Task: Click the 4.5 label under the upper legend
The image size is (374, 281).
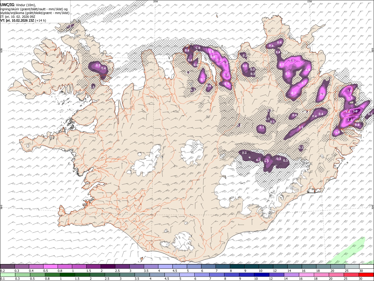Action: (175, 271)
